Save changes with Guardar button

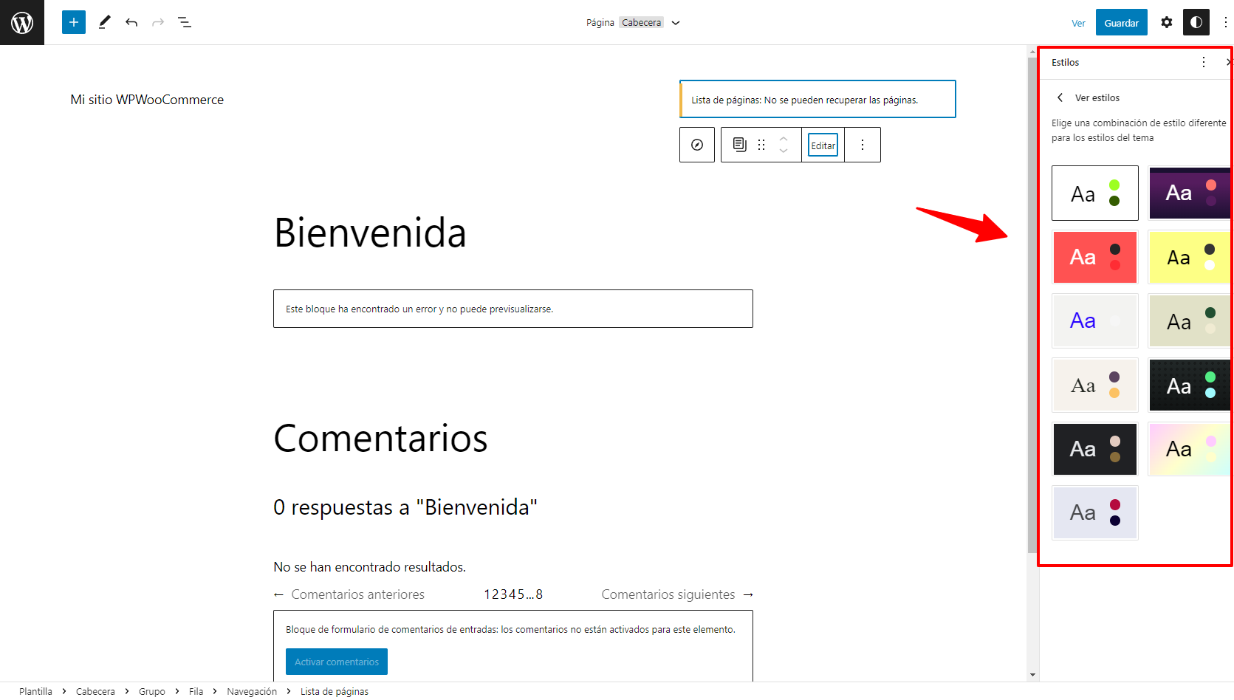pyautogui.click(x=1121, y=23)
